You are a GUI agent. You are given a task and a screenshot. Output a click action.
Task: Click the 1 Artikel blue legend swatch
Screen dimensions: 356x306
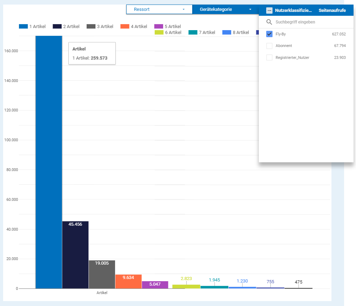(23, 26)
